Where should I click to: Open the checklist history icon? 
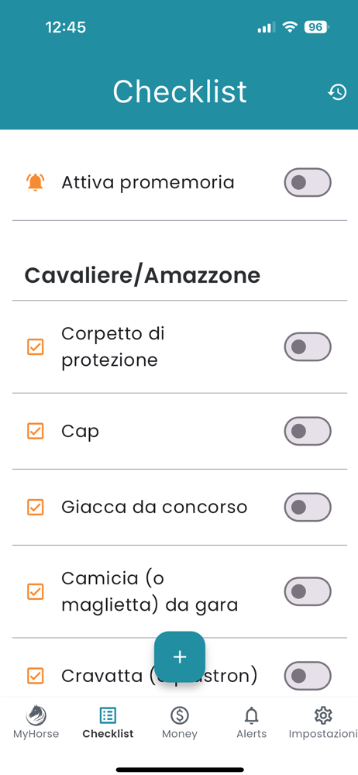click(337, 92)
